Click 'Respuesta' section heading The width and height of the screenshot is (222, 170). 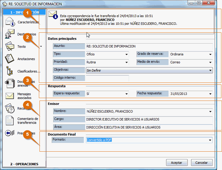(x=57, y=86)
